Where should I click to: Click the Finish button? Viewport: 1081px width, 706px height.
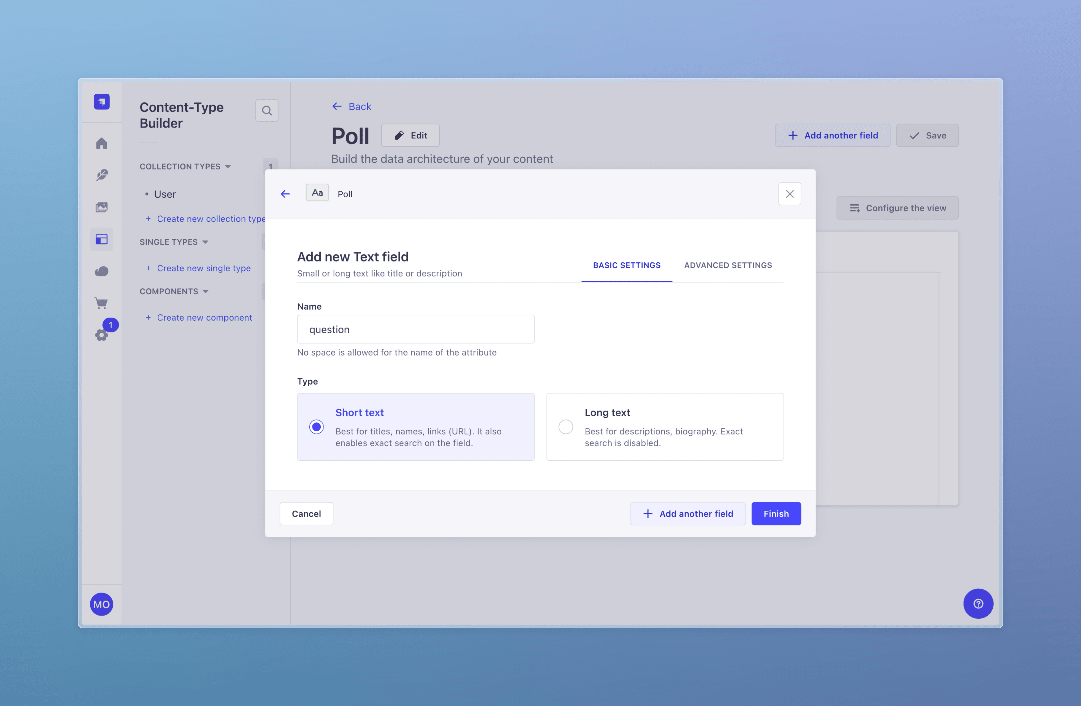pos(776,513)
